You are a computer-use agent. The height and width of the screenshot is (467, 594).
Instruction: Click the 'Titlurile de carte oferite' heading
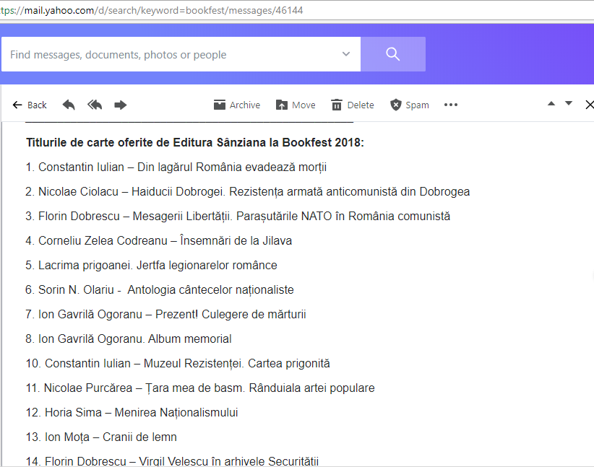195,143
